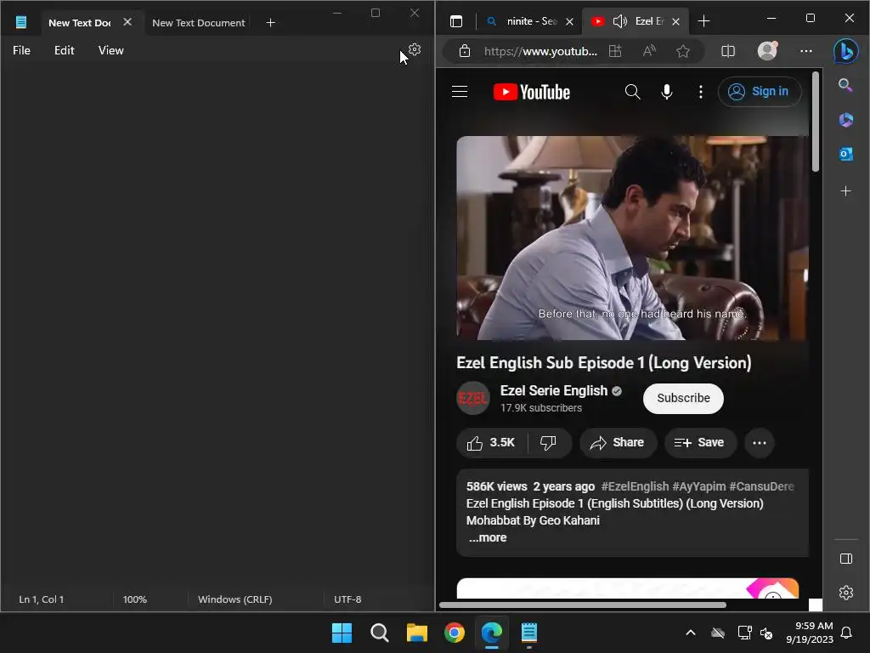Viewport: 870px width, 653px height.
Task: Open Ezel Serie English channel avatar
Action: [472, 398]
